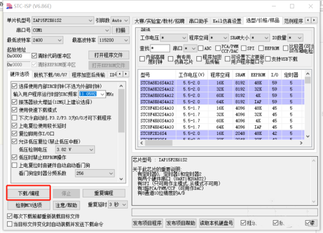
Task: Check the SPI filter checkbox
Action: (x=244, y=48)
